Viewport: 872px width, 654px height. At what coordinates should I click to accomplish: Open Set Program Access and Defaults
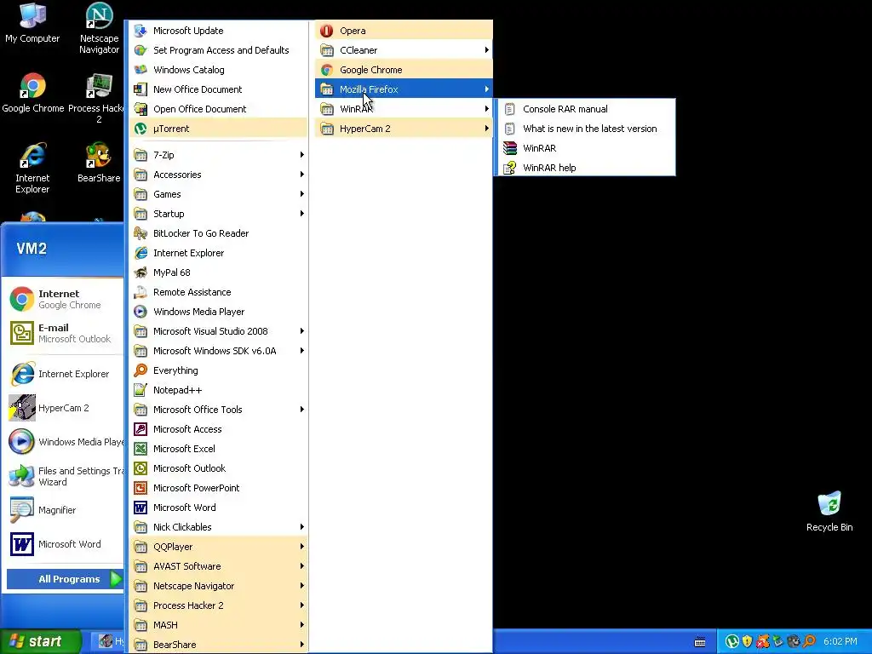point(219,50)
